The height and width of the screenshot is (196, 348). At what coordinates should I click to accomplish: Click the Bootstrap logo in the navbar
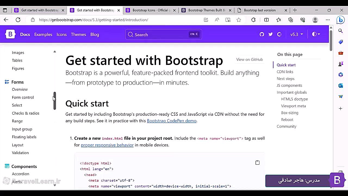(x=10, y=34)
